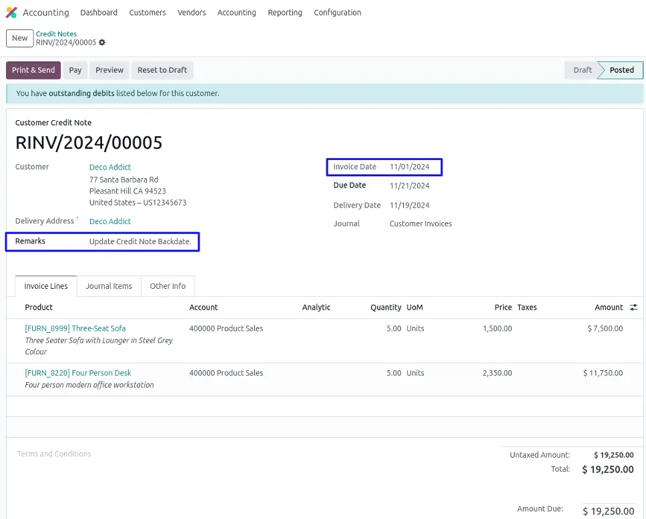Navigate to Credit Notes breadcrumb link
The width and height of the screenshot is (646, 519).
point(56,33)
